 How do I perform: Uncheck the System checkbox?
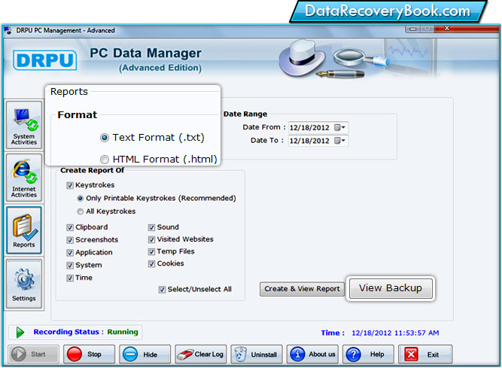point(70,266)
